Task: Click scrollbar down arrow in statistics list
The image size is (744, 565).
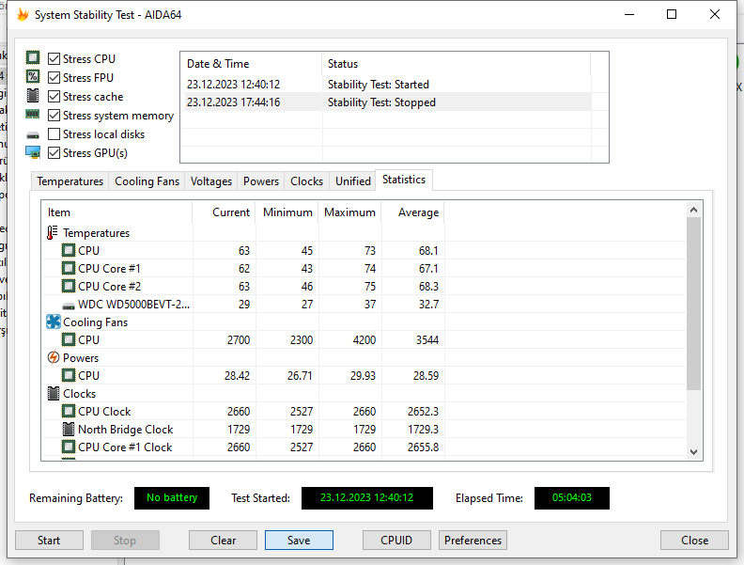Action: coord(693,452)
